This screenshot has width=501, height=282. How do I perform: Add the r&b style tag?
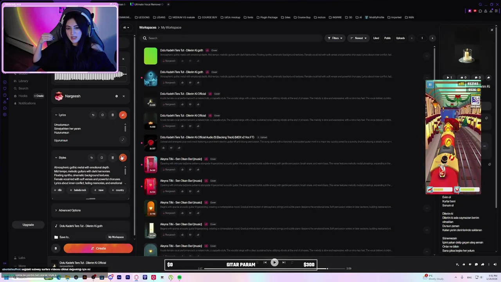(x=58, y=190)
